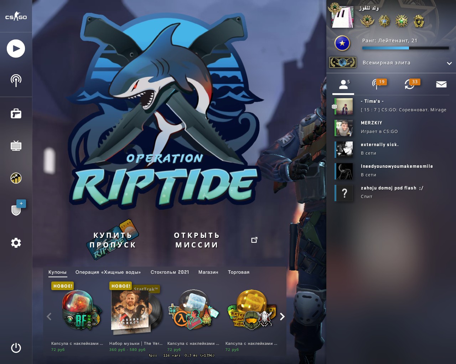
Task: Click ОТКРЫТЬ МИССИИ button
Action: point(197,240)
